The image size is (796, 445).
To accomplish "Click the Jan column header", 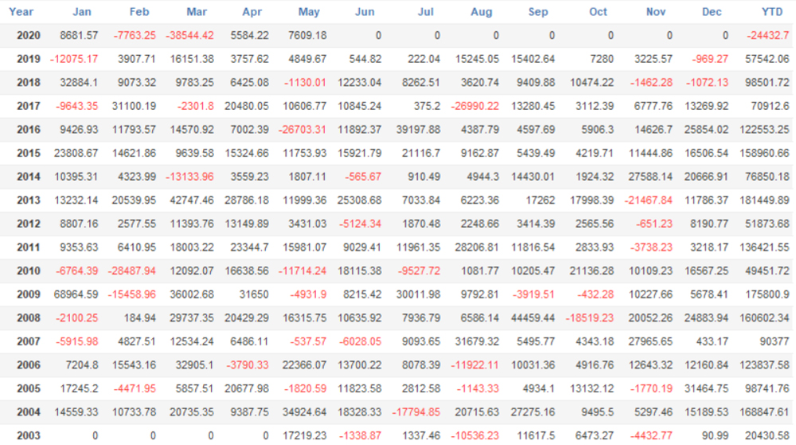I will pyautogui.click(x=82, y=12).
